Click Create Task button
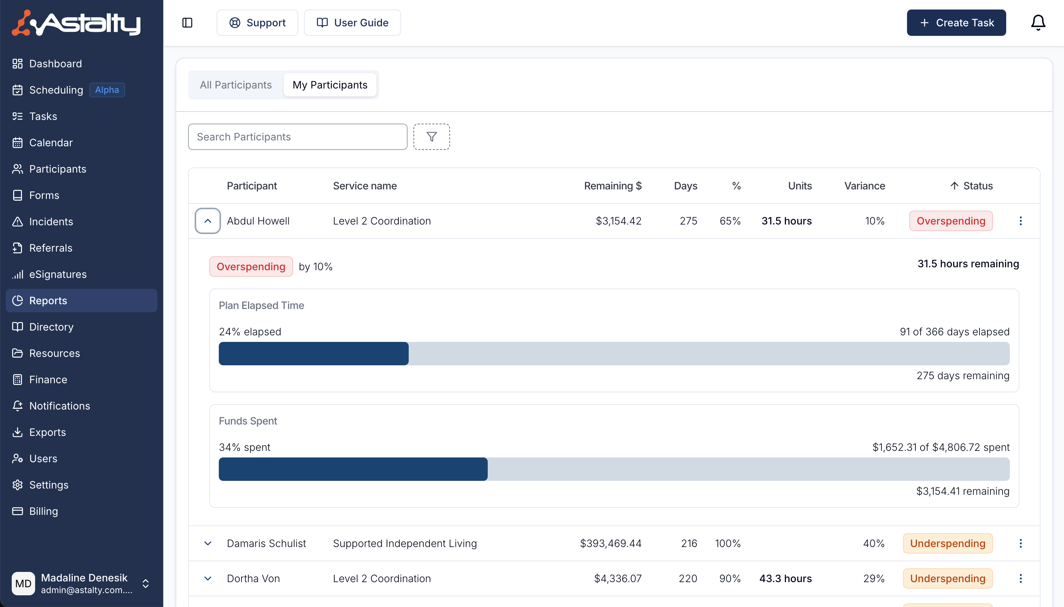Viewport: 1064px width, 607px height. coord(956,23)
